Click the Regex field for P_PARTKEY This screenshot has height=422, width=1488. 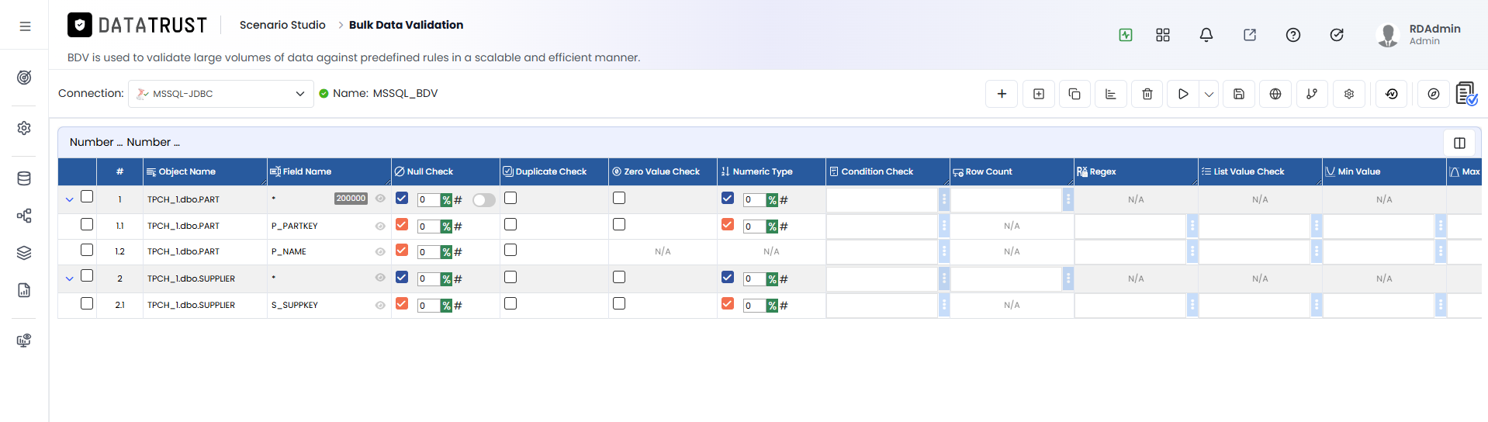coord(1130,227)
